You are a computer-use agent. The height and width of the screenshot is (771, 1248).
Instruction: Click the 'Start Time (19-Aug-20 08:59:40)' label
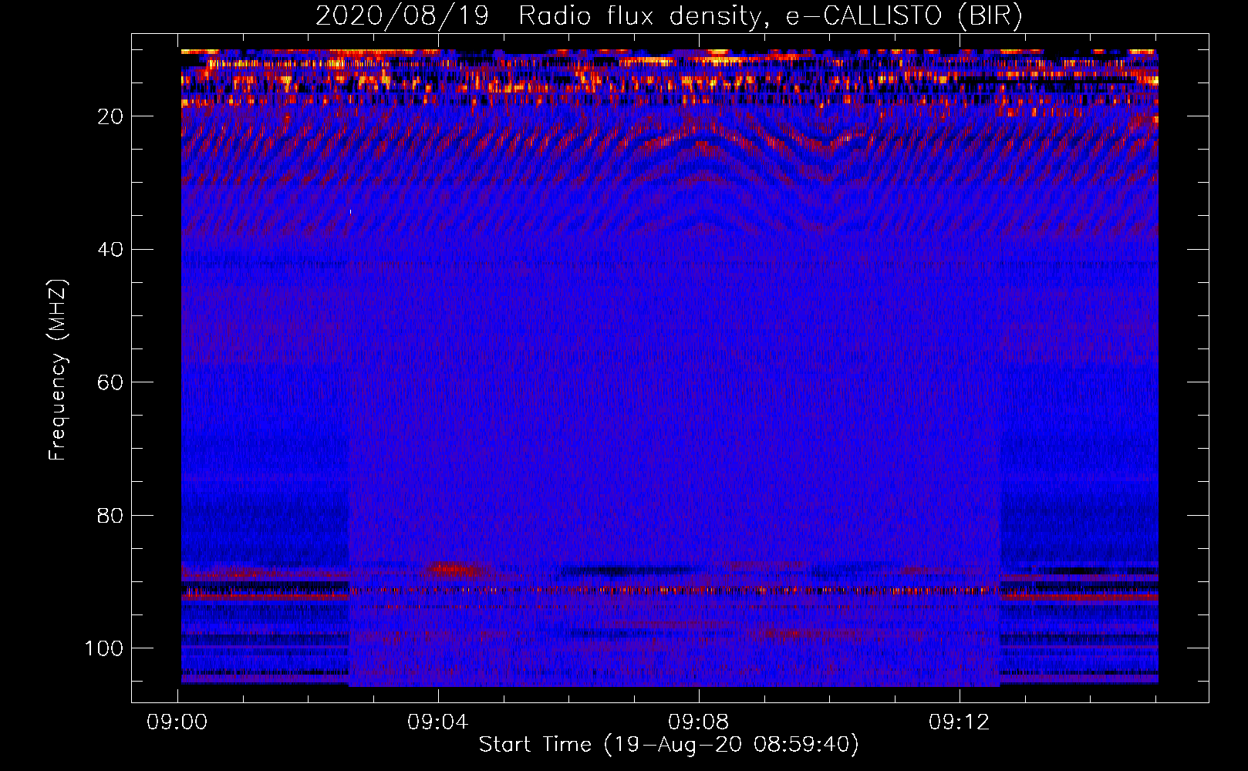pyautogui.click(x=669, y=745)
